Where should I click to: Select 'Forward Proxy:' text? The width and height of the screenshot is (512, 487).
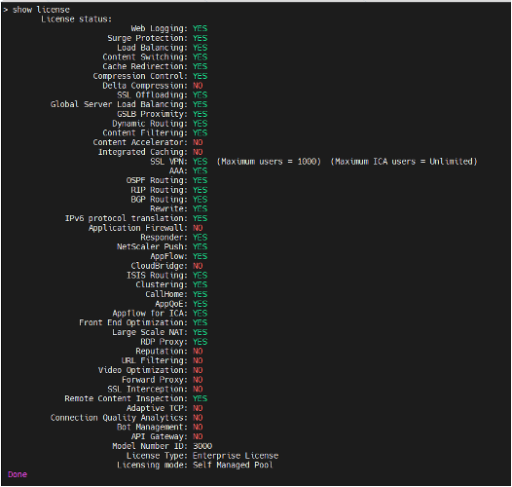tap(155, 380)
